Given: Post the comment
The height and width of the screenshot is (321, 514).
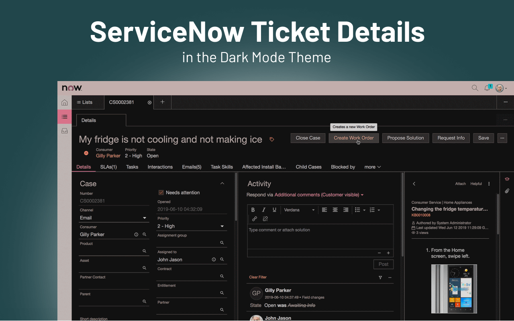Looking at the screenshot, I should click(383, 264).
